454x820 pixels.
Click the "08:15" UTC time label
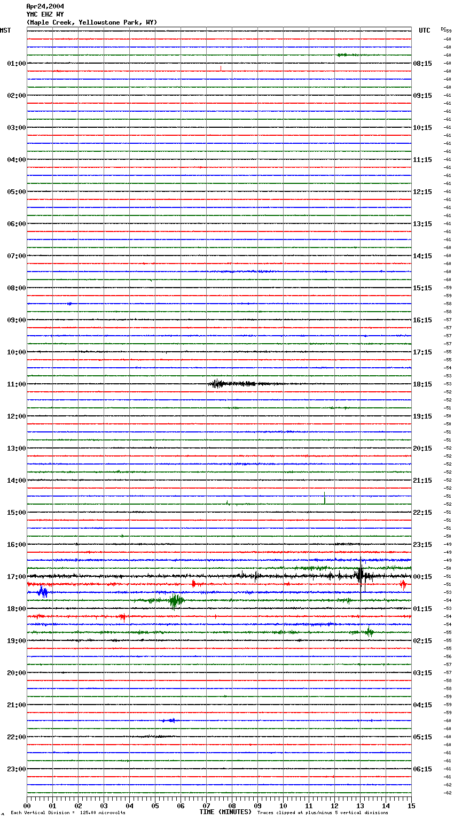coord(422,63)
